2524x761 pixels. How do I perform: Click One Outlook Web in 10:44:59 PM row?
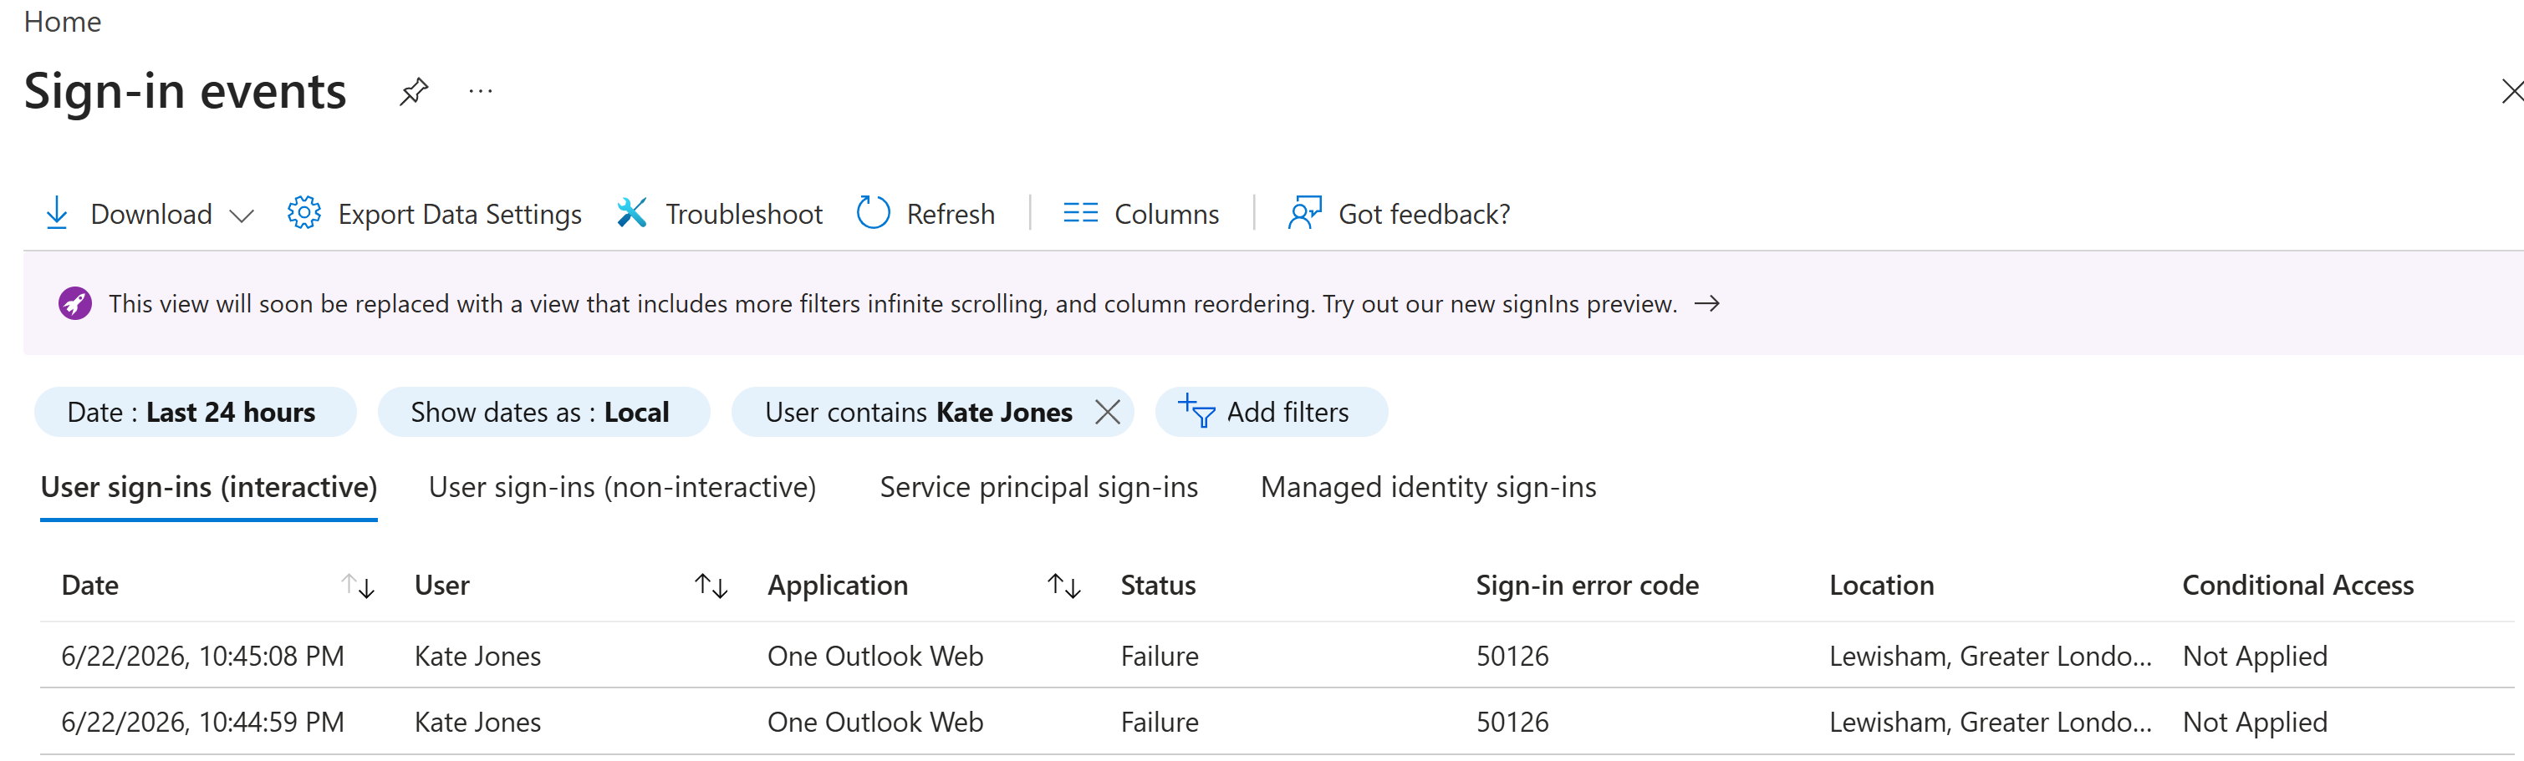pyautogui.click(x=875, y=722)
